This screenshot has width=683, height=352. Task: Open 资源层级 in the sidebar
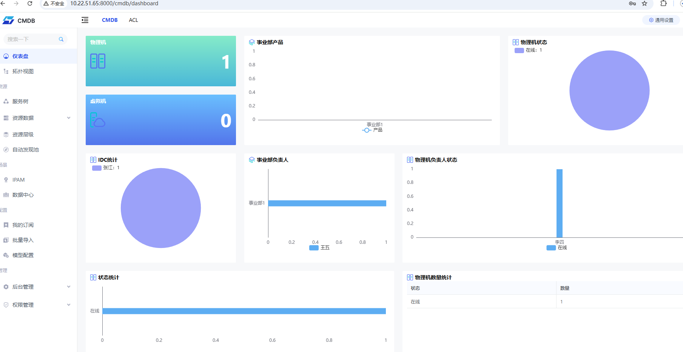(x=39, y=135)
